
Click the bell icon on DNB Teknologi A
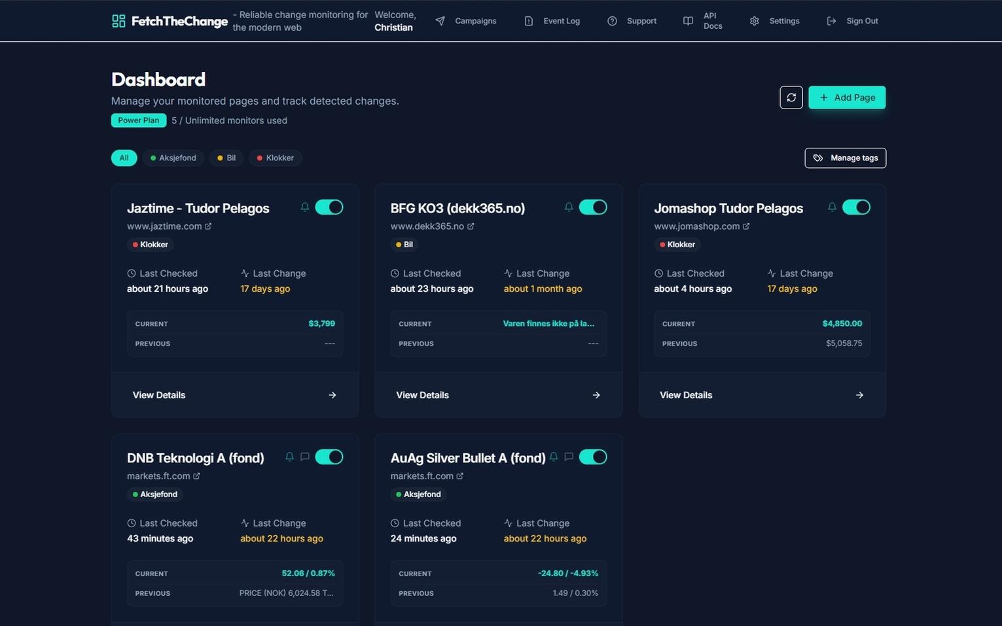click(289, 457)
